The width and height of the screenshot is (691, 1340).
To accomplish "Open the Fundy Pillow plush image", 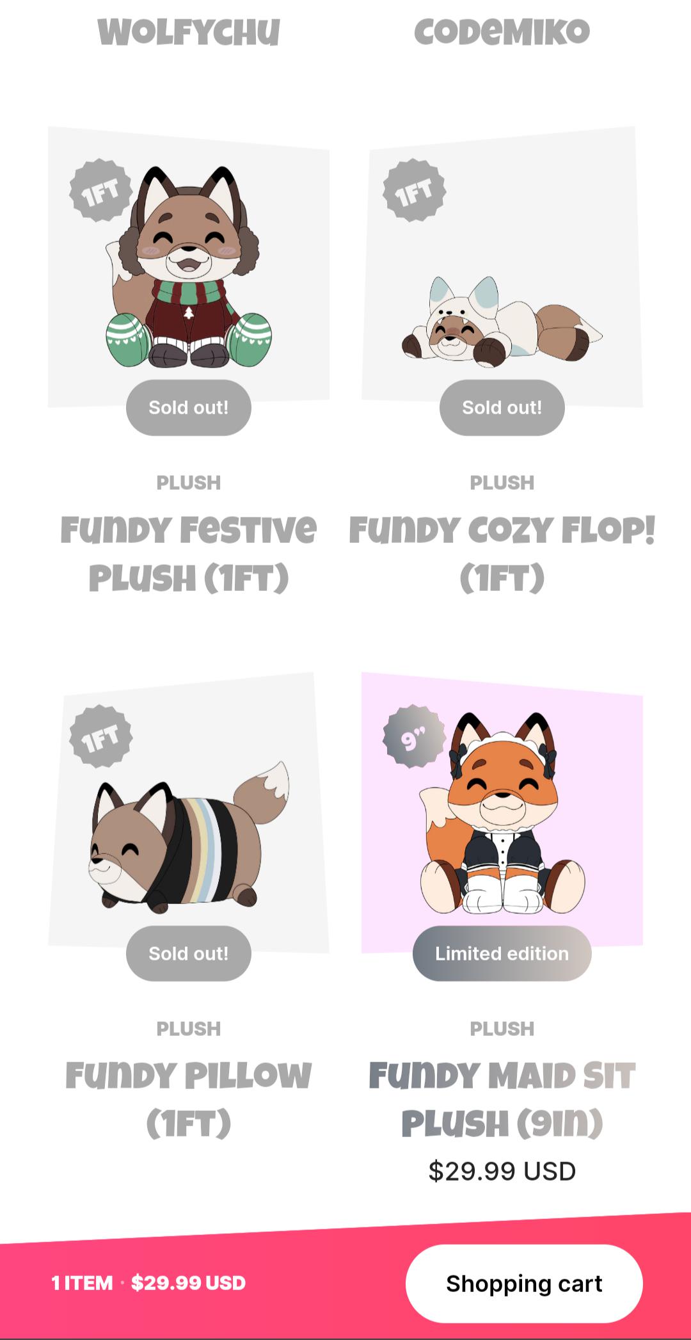I will tap(189, 812).
